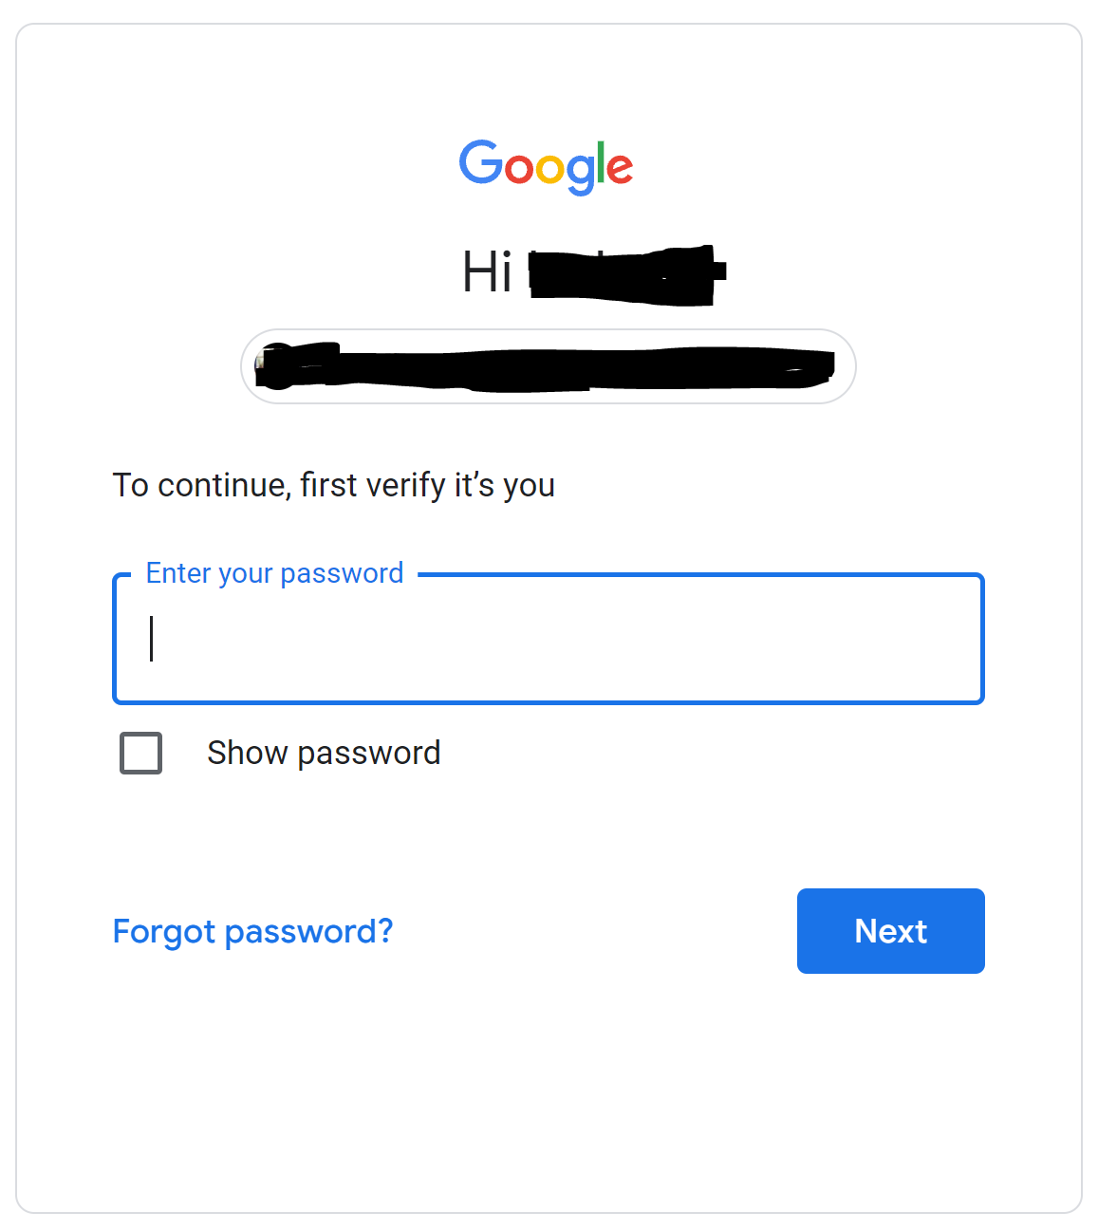
Task: Click the Next button
Action: 891,931
